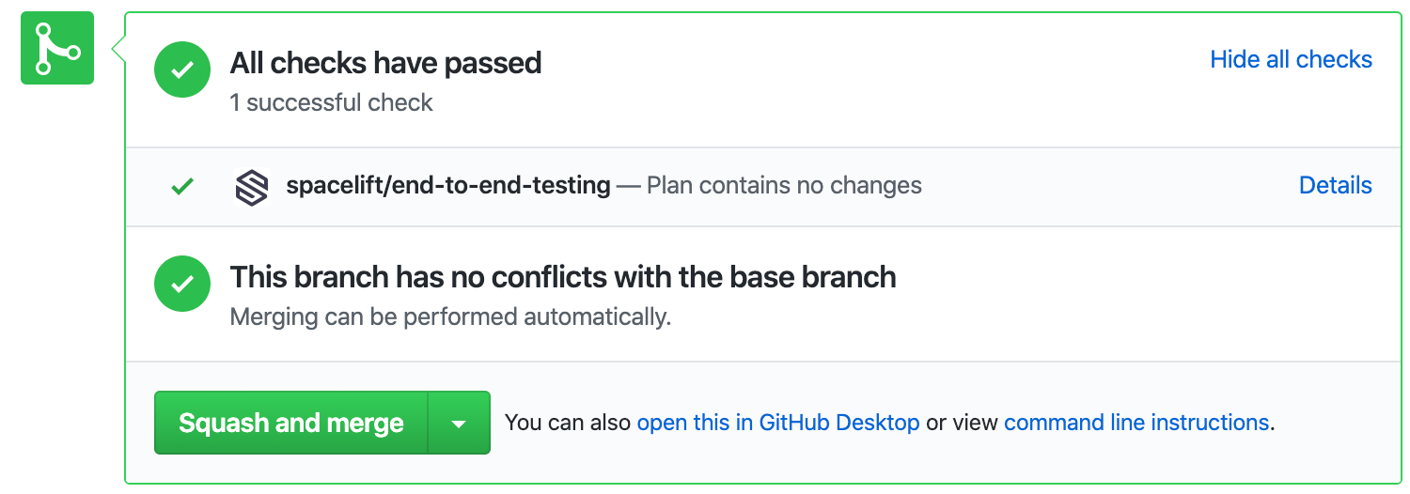
Task: Click the "or view" text before command line link
Action: (962, 424)
